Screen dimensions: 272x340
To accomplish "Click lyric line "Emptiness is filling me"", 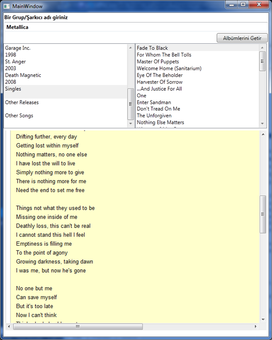I will pyautogui.click(x=44, y=244).
